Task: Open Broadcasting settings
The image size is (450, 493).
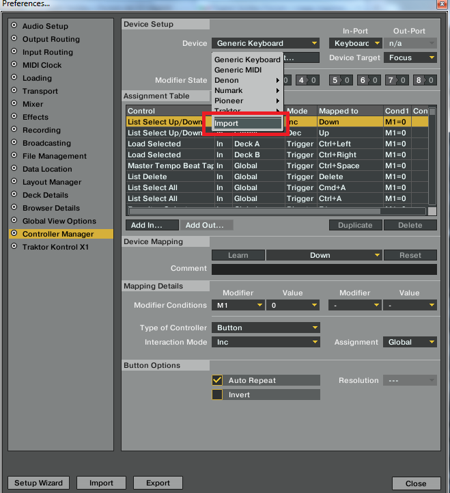Action: [46, 143]
